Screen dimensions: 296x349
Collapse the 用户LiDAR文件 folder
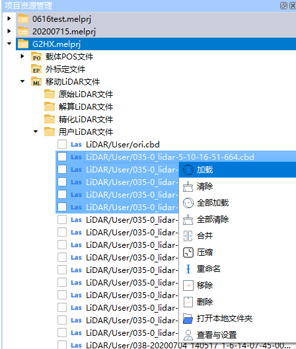click(36, 132)
